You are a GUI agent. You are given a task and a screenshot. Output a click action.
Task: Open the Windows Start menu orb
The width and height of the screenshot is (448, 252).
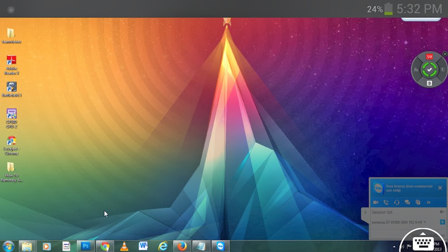[9, 246]
